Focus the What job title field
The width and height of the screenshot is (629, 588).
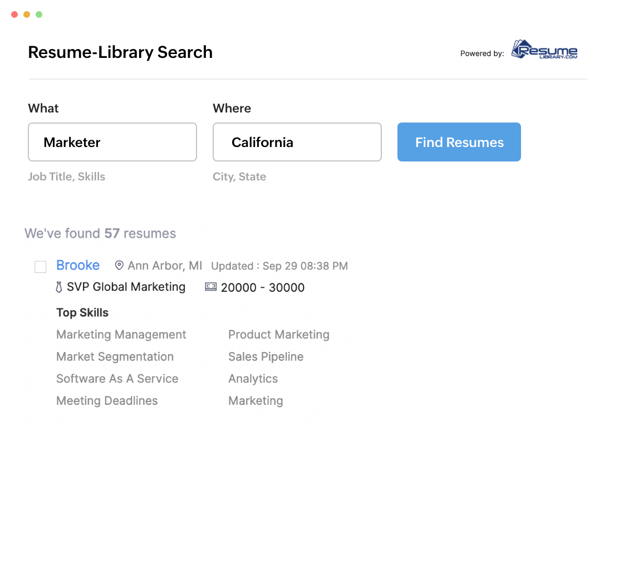coord(112,142)
